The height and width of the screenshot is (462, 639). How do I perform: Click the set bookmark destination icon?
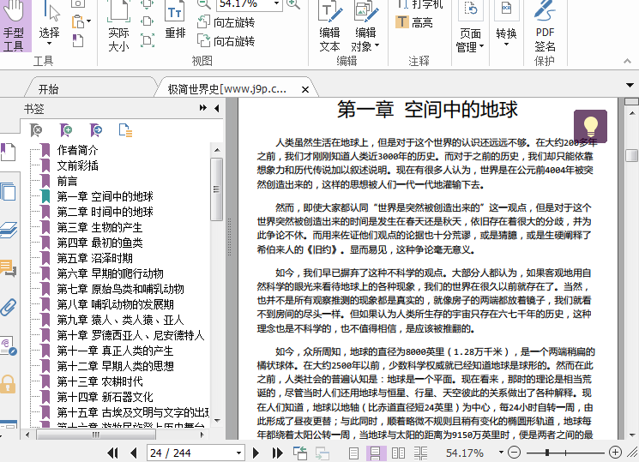pos(96,130)
